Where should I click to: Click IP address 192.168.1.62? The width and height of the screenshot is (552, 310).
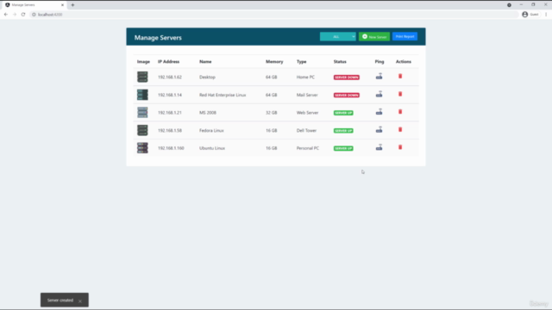(x=170, y=77)
